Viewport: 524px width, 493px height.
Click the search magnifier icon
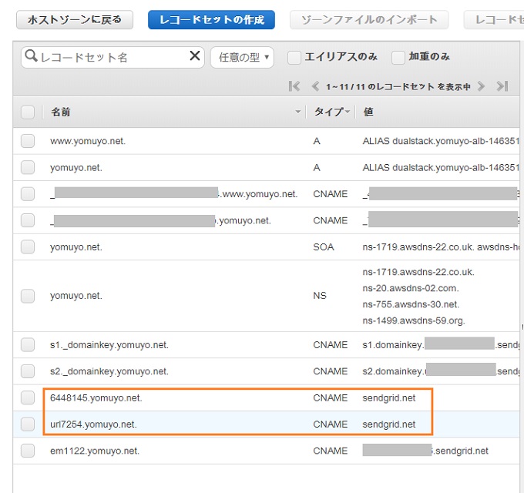coord(31,55)
